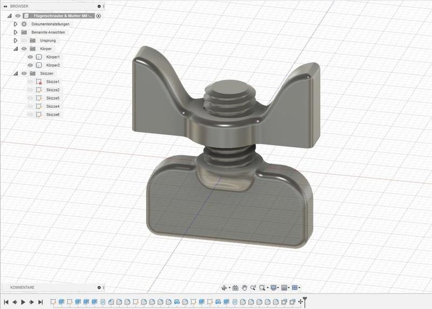432x309 pixels.
Task: Click the Look At camera icon
Action: point(235,288)
